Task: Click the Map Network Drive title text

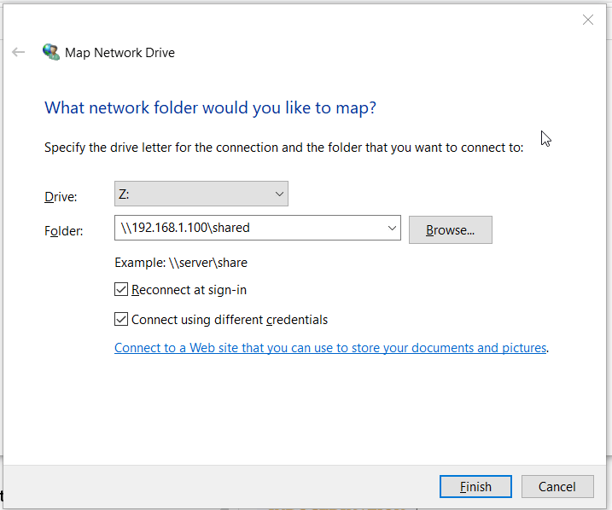Action: tap(119, 53)
